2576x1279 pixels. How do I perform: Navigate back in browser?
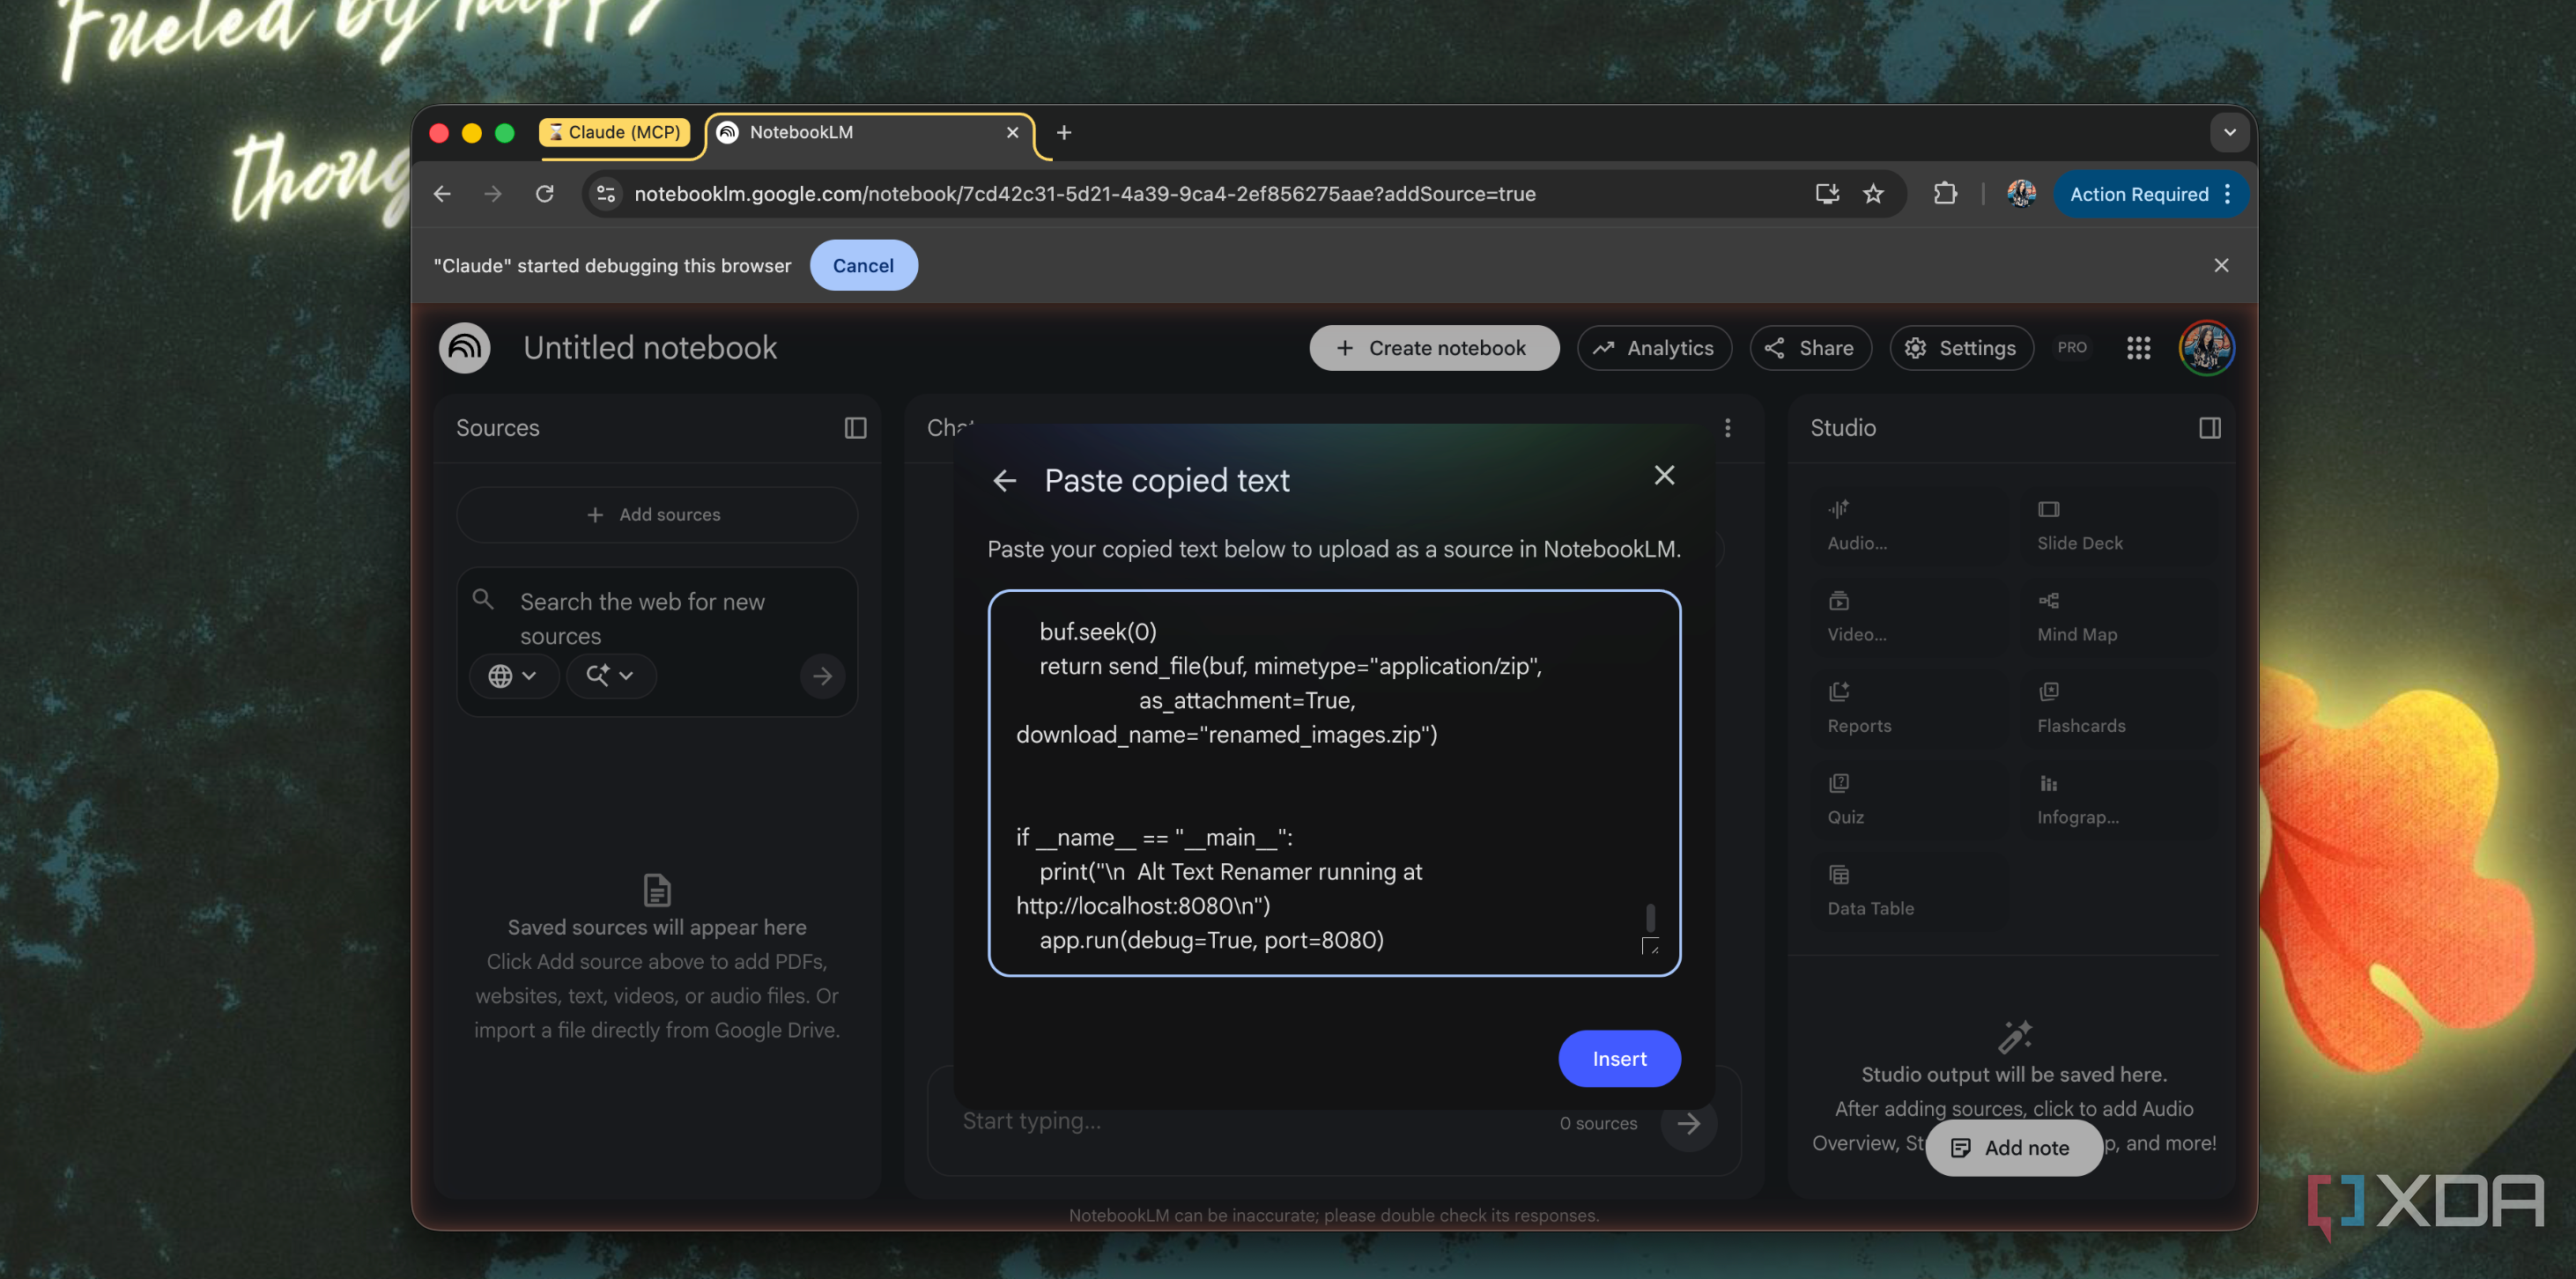[442, 194]
